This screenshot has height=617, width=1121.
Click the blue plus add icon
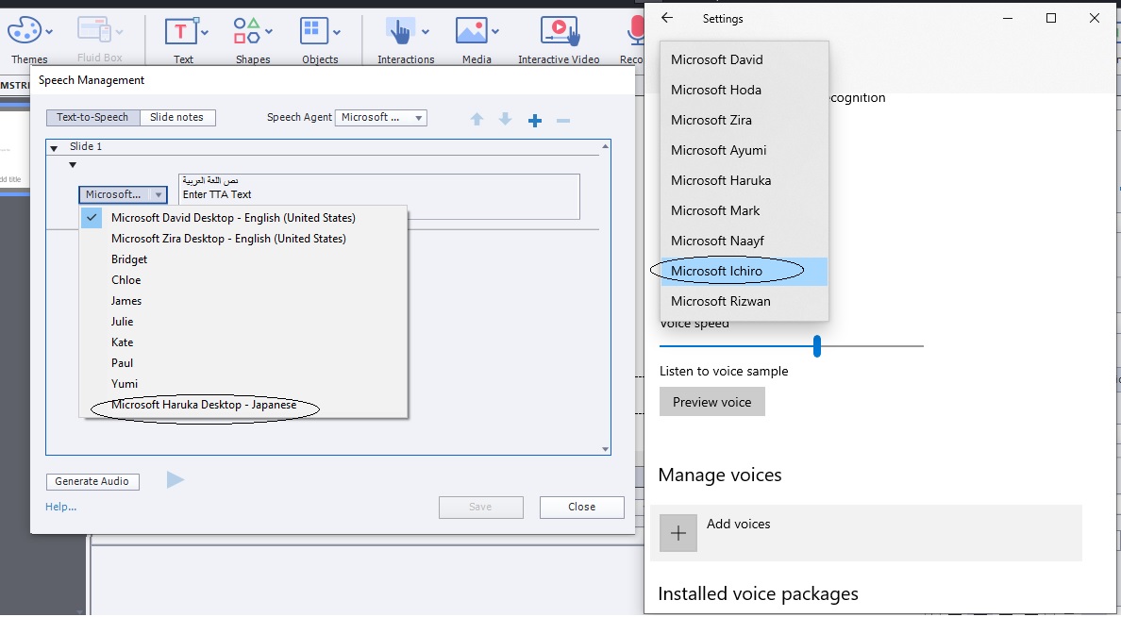tap(535, 120)
